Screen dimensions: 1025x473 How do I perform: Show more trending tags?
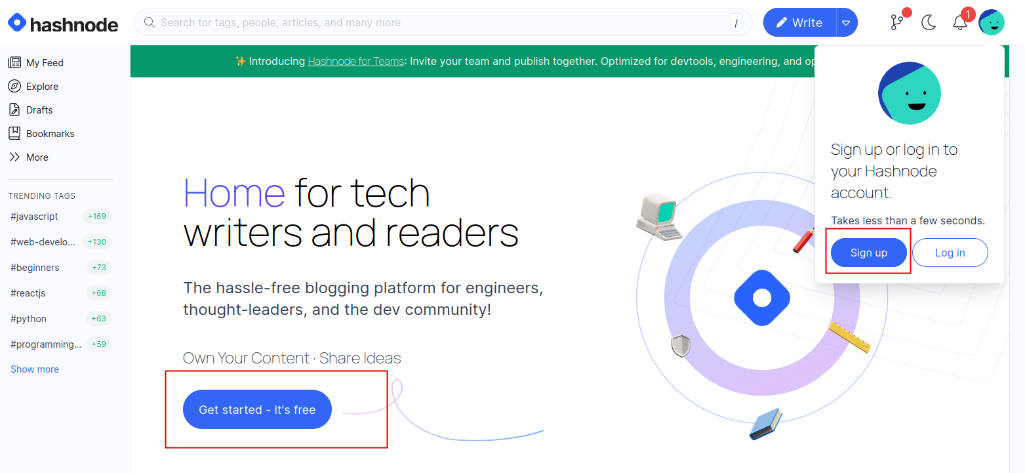click(x=35, y=369)
